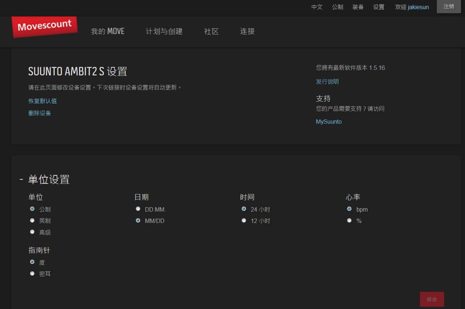Open the 连接 navigation item
The image size is (465, 309).
247,31
